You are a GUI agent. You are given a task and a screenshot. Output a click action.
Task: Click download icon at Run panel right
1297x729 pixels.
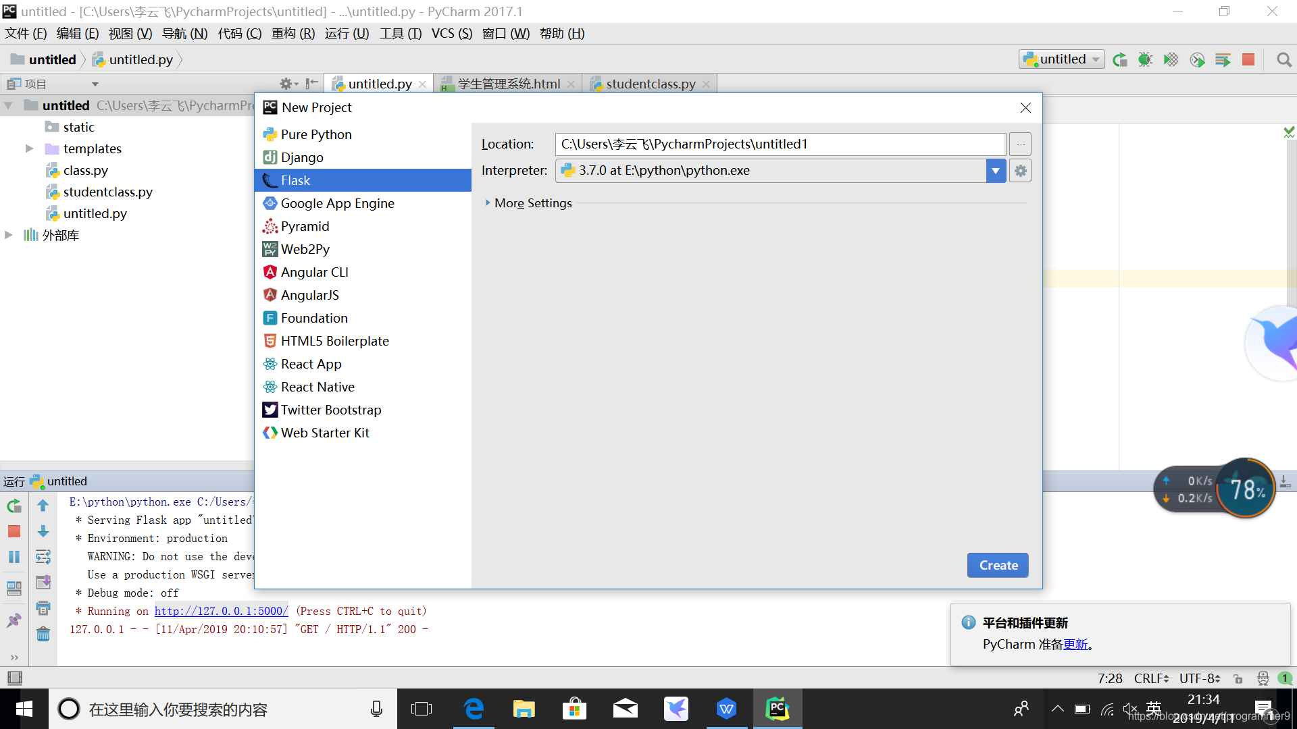coord(1285,481)
